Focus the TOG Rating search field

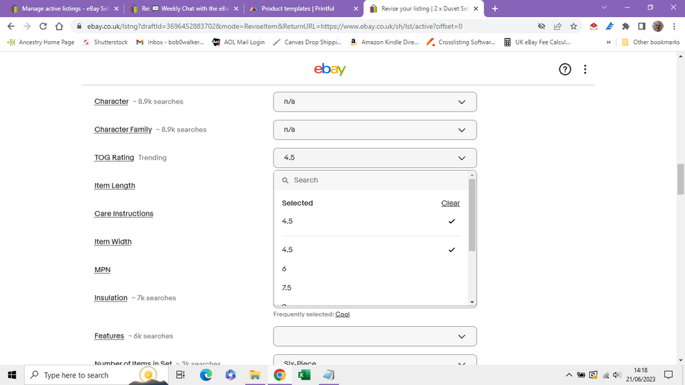372,180
